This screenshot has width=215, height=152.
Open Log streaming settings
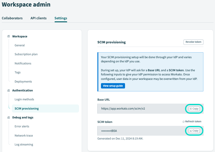[x=24, y=145]
